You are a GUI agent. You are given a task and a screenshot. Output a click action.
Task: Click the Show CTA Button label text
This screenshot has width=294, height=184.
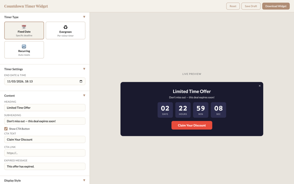click(19, 129)
